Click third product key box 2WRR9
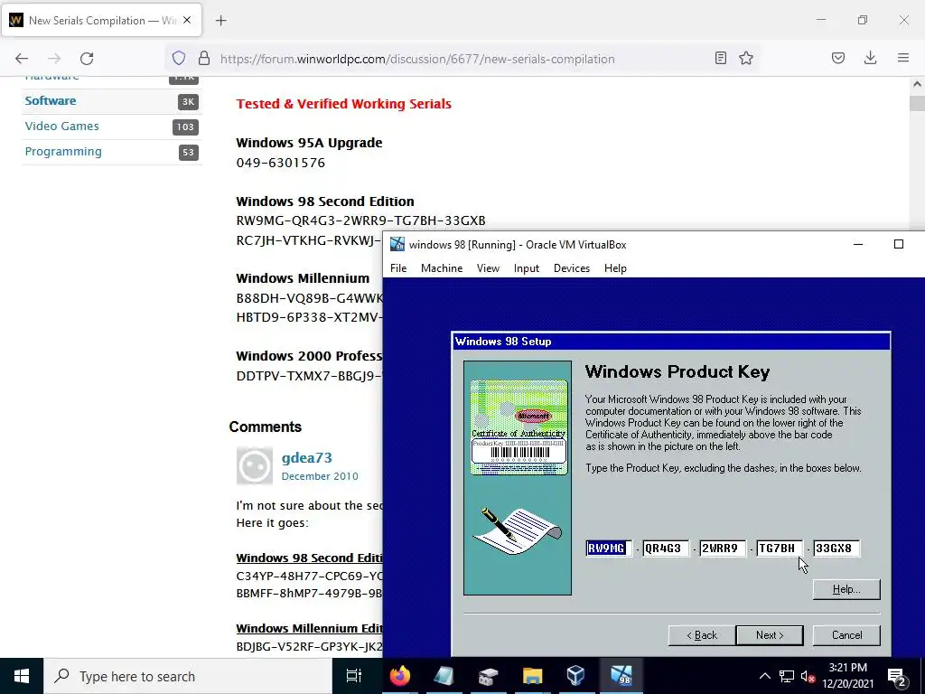 pos(722,549)
